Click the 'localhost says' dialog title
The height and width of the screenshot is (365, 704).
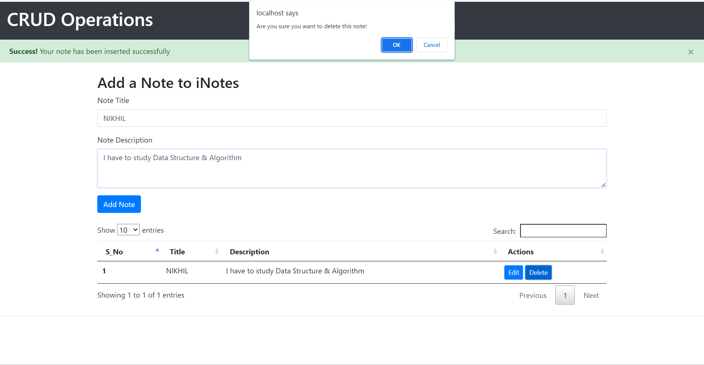277,13
